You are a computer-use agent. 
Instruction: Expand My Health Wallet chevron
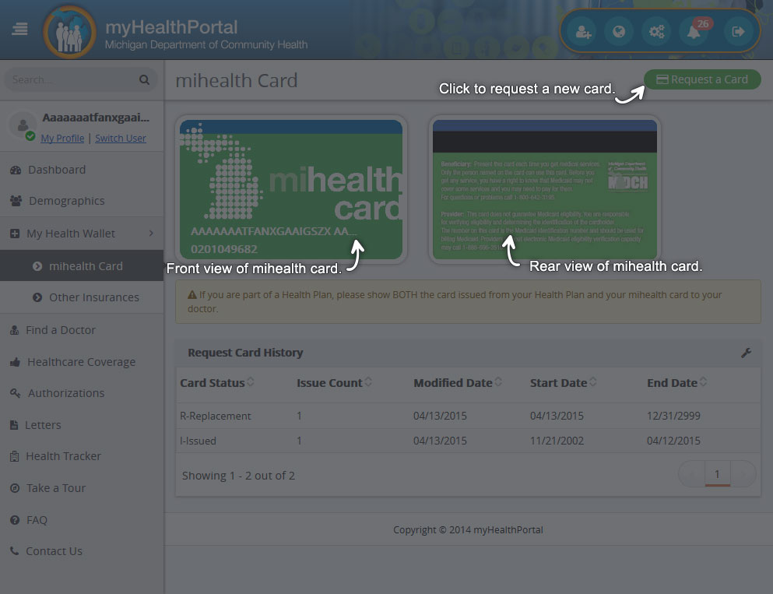click(x=151, y=234)
